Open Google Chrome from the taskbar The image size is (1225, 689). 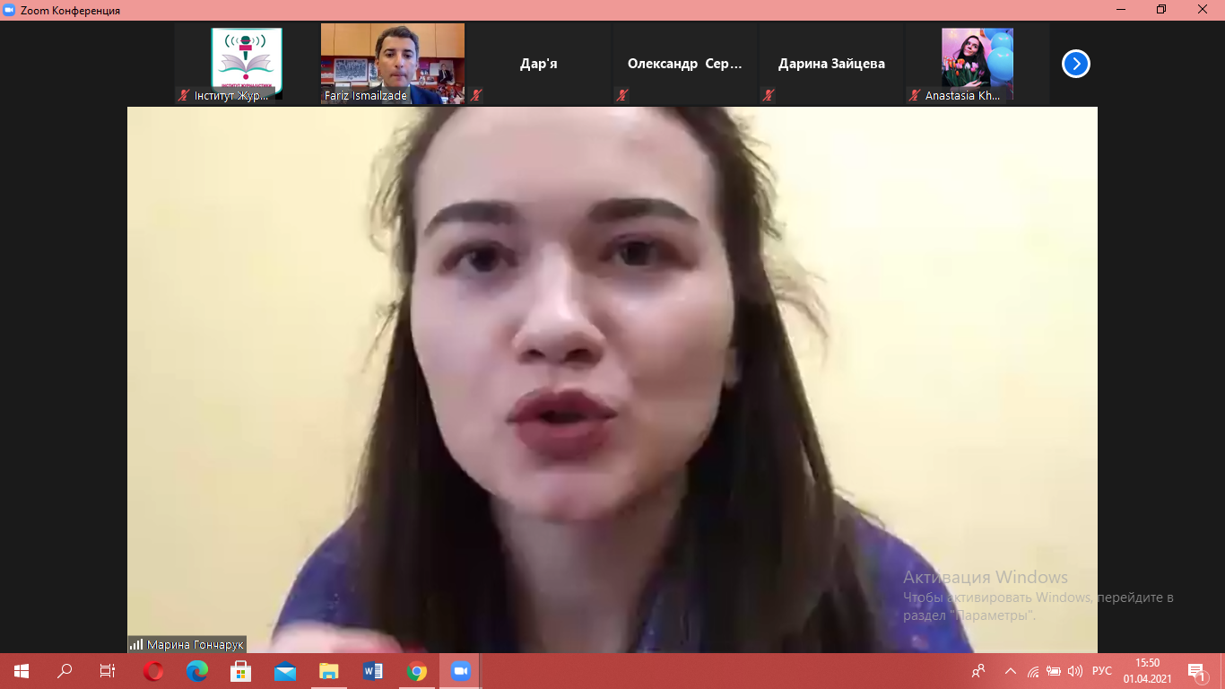[417, 671]
